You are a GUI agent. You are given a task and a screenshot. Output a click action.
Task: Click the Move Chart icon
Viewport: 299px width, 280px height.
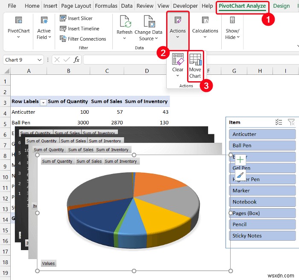pos(195,59)
